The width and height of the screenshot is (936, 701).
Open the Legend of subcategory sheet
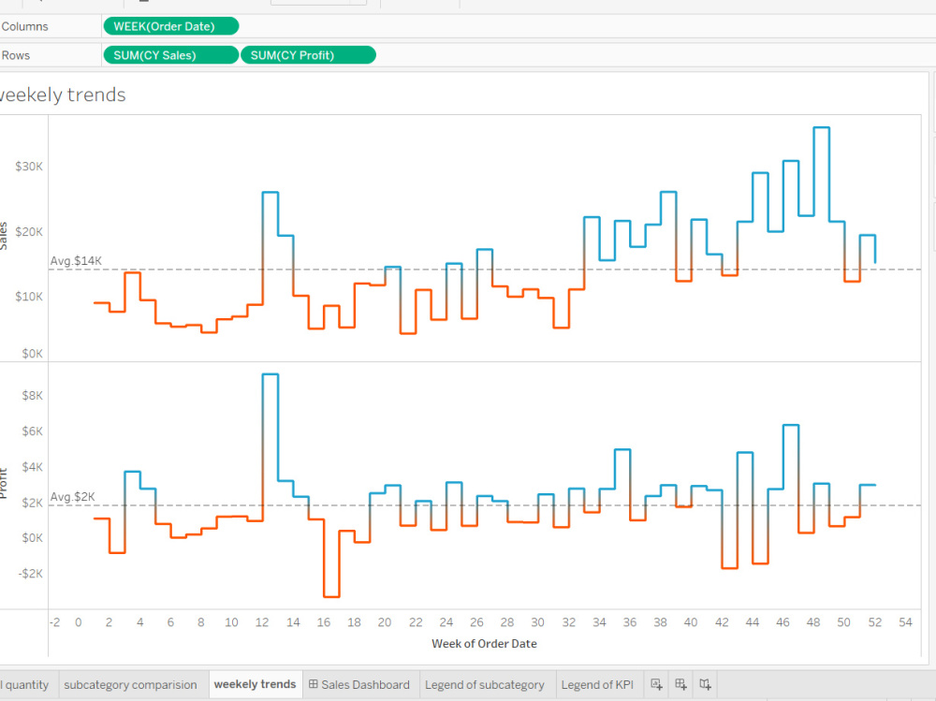(x=485, y=684)
